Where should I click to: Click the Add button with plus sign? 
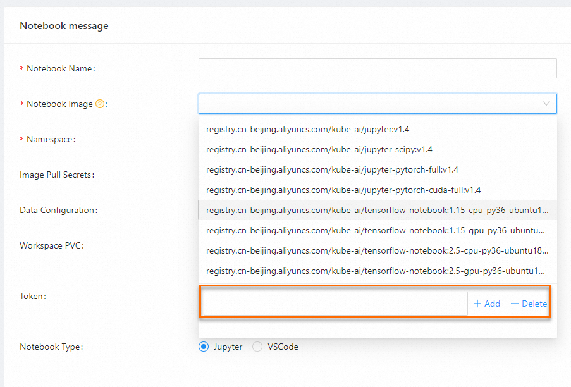coord(487,304)
